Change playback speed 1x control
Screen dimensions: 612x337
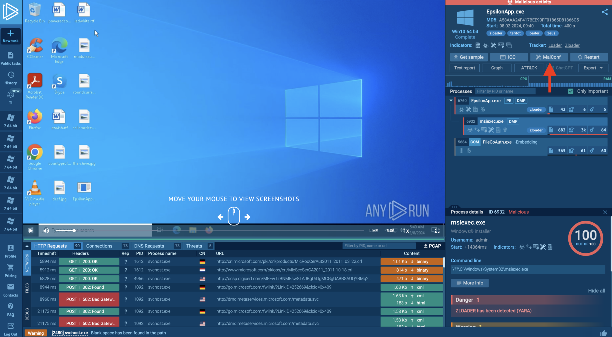[406, 231]
